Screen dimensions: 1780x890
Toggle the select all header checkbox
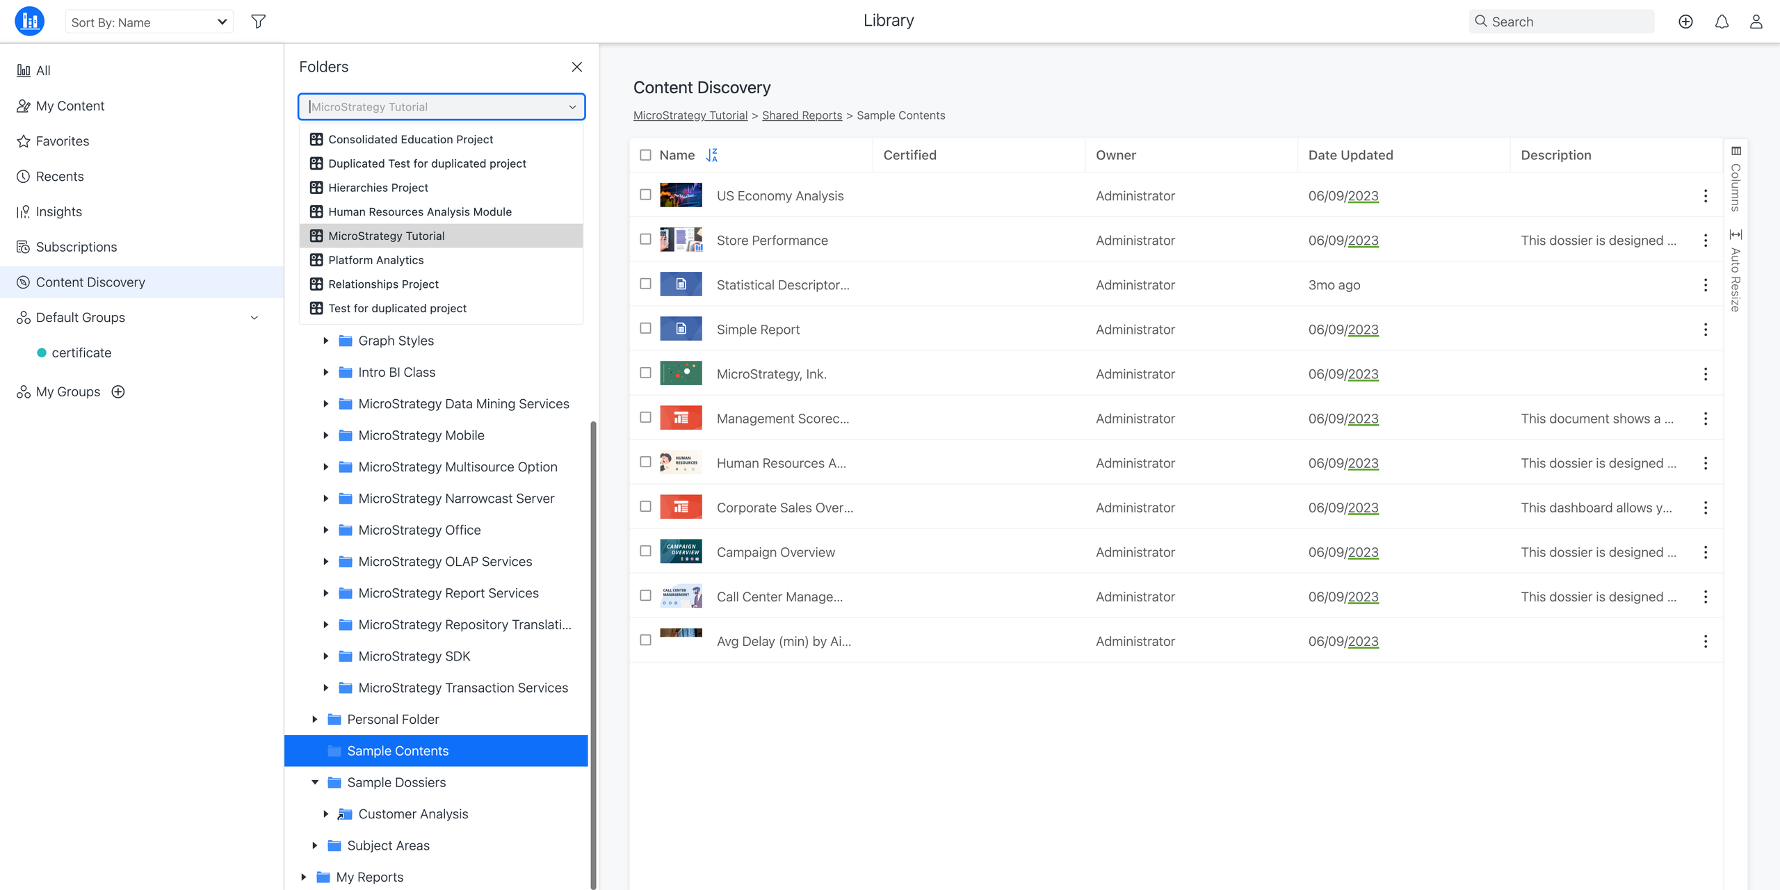pos(645,155)
